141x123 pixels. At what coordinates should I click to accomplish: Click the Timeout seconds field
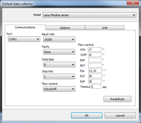[96, 87]
